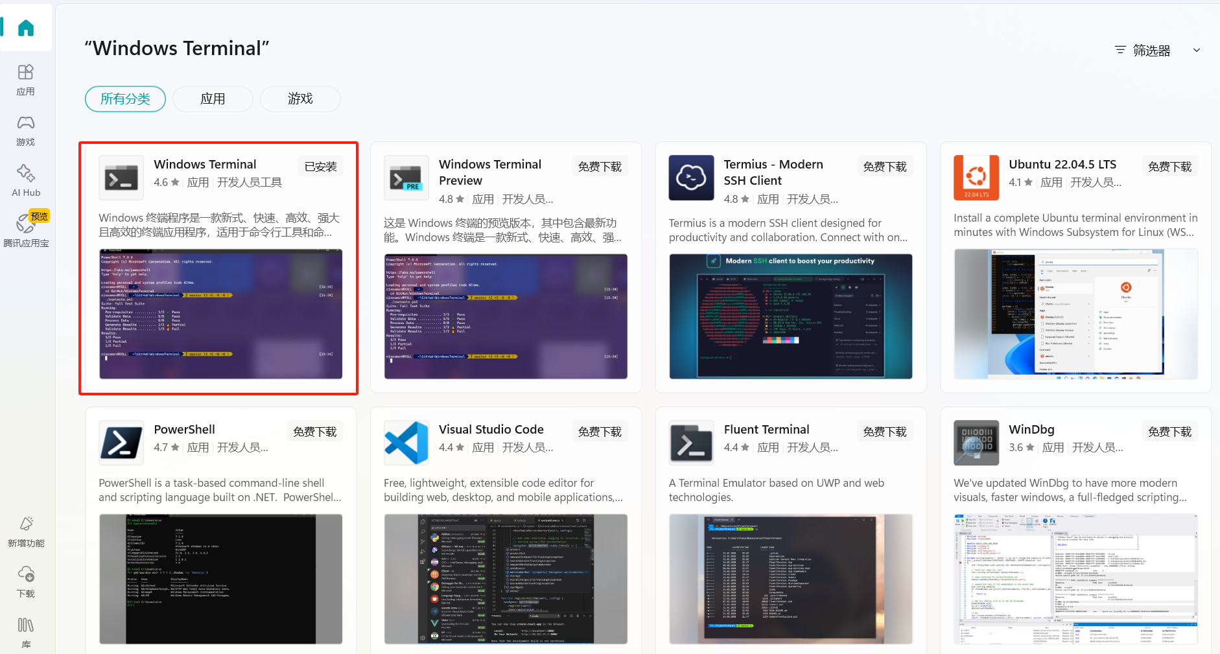Click the 4.1 star rating on Ubuntu
This screenshot has height=654, width=1220.
pos(1021,182)
